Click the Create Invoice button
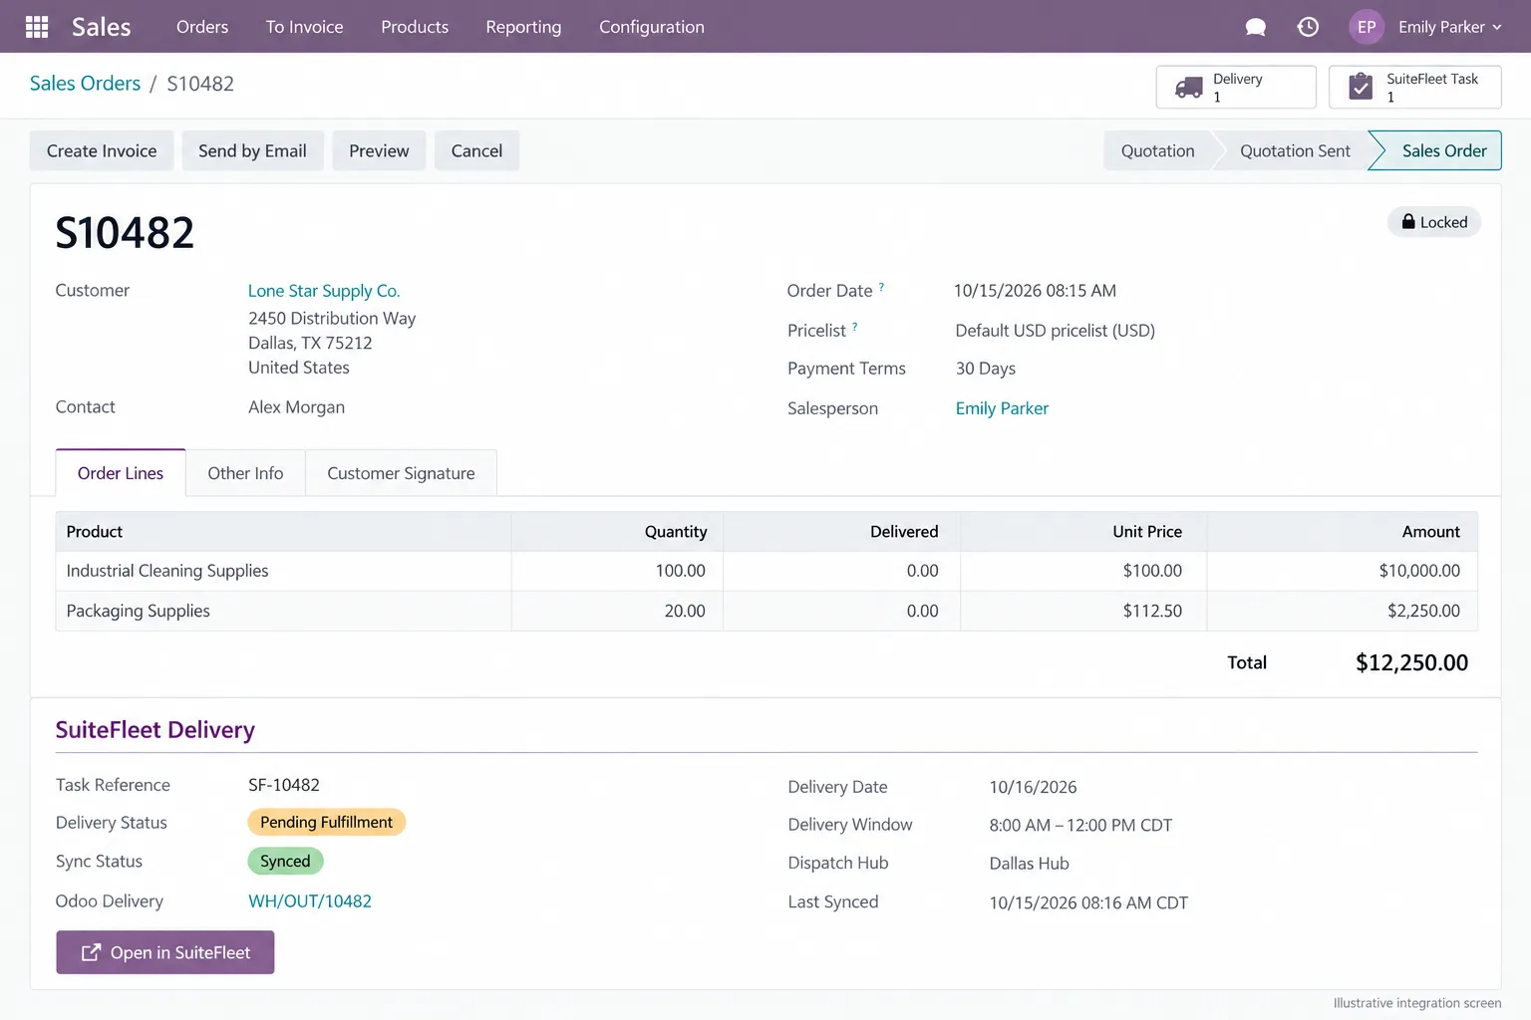This screenshot has height=1020, width=1531. pyautogui.click(x=102, y=150)
